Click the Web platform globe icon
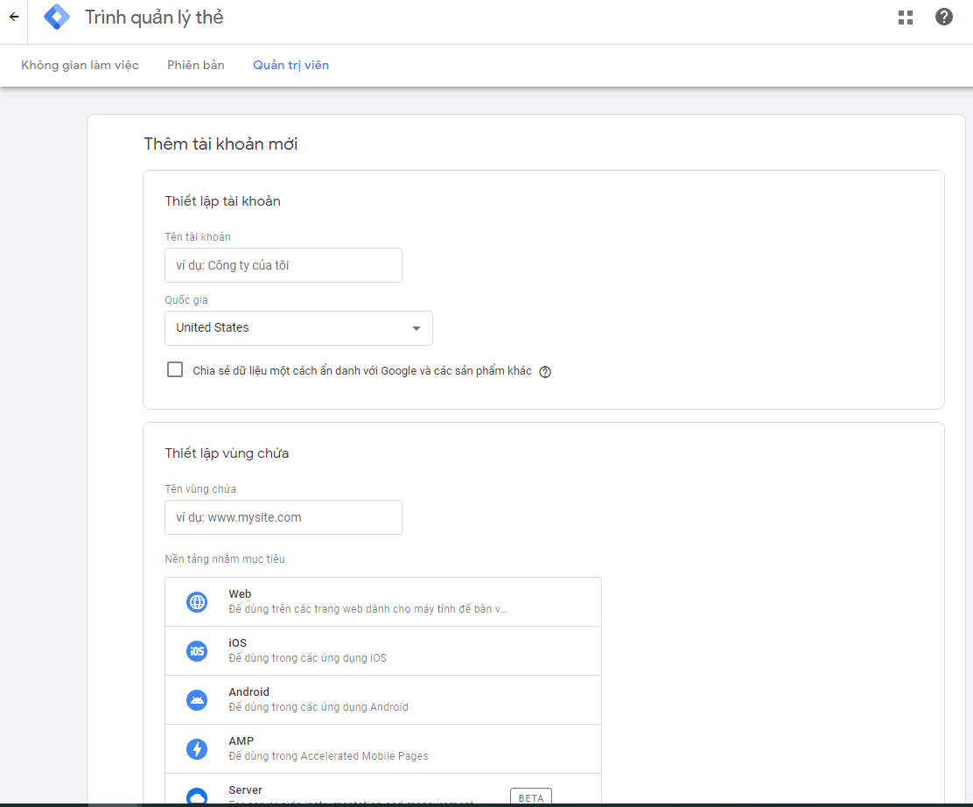Image resolution: width=973 pixels, height=807 pixels. click(x=197, y=602)
